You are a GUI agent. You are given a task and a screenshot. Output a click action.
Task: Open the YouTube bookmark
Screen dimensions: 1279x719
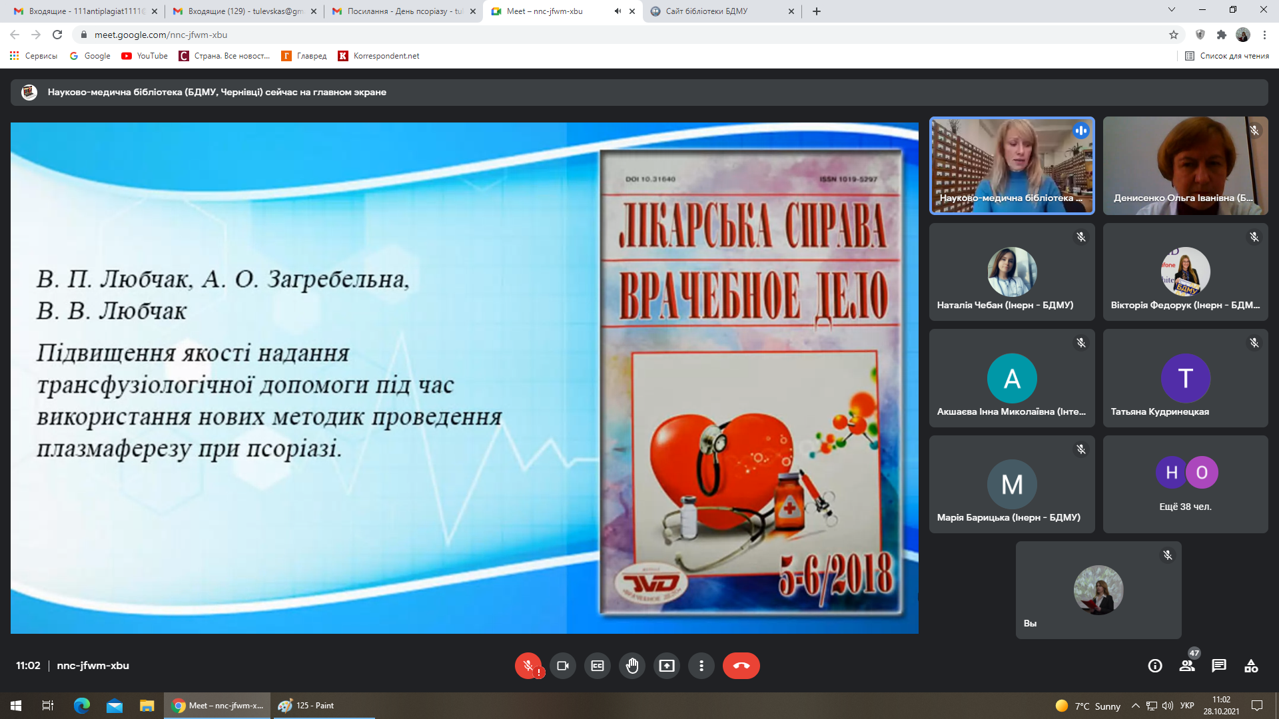145,56
